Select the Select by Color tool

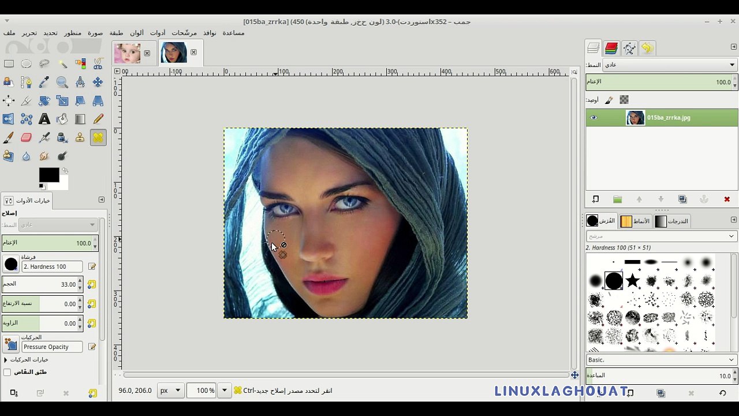click(80, 64)
